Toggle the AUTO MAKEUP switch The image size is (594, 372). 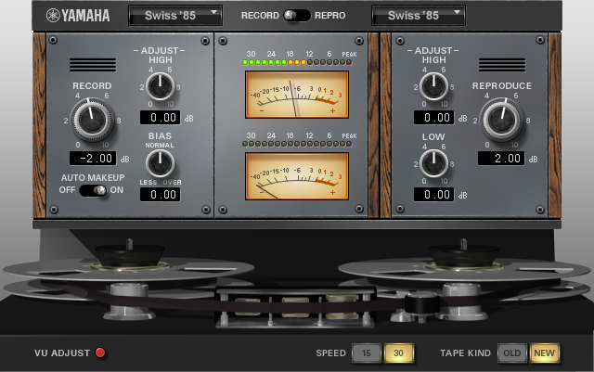tap(93, 190)
